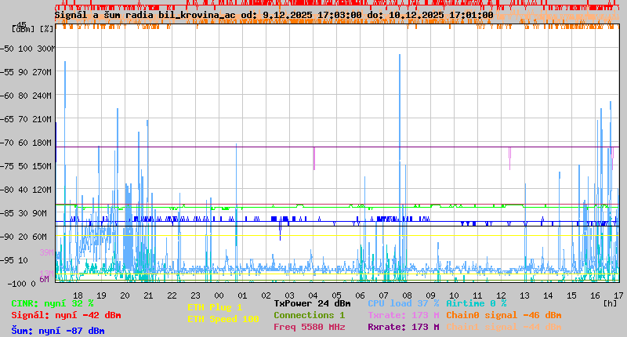Click the 'TxPower 24 dBm' legend label
Screen dimensions: 627x337
312,303
